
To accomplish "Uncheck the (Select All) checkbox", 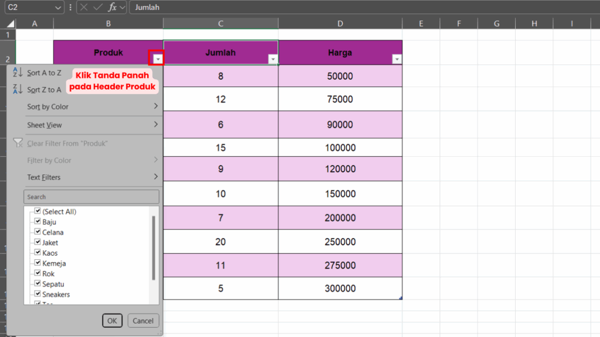I will (37, 211).
